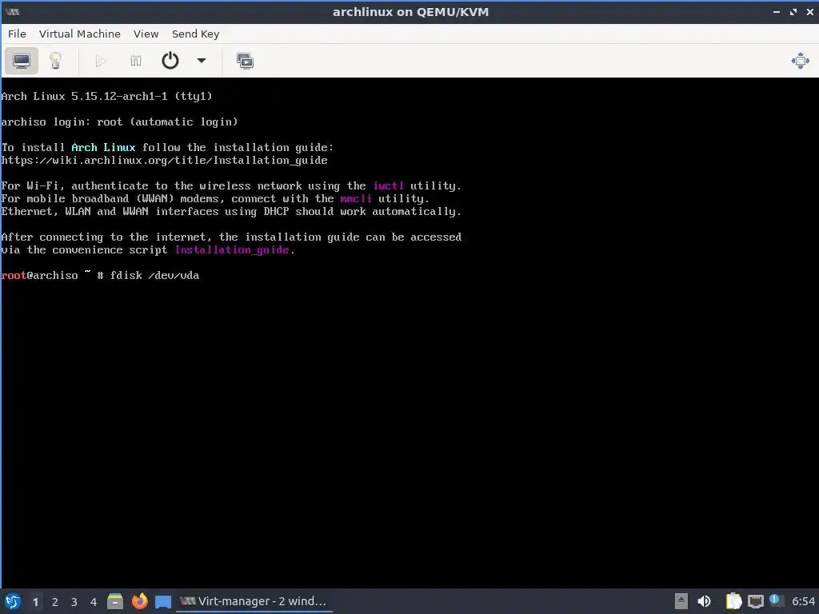Viewport: 819px width, 614px height.
Task: Open the File menu
Action: (x=17, y=34)
